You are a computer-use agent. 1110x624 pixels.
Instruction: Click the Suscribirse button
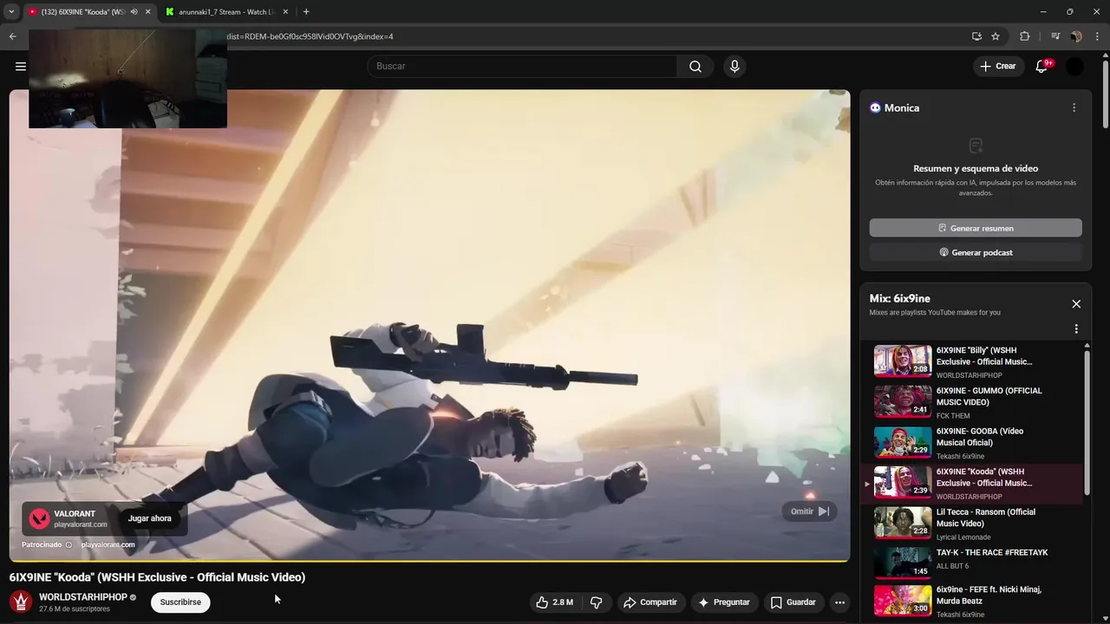(180, 602)
